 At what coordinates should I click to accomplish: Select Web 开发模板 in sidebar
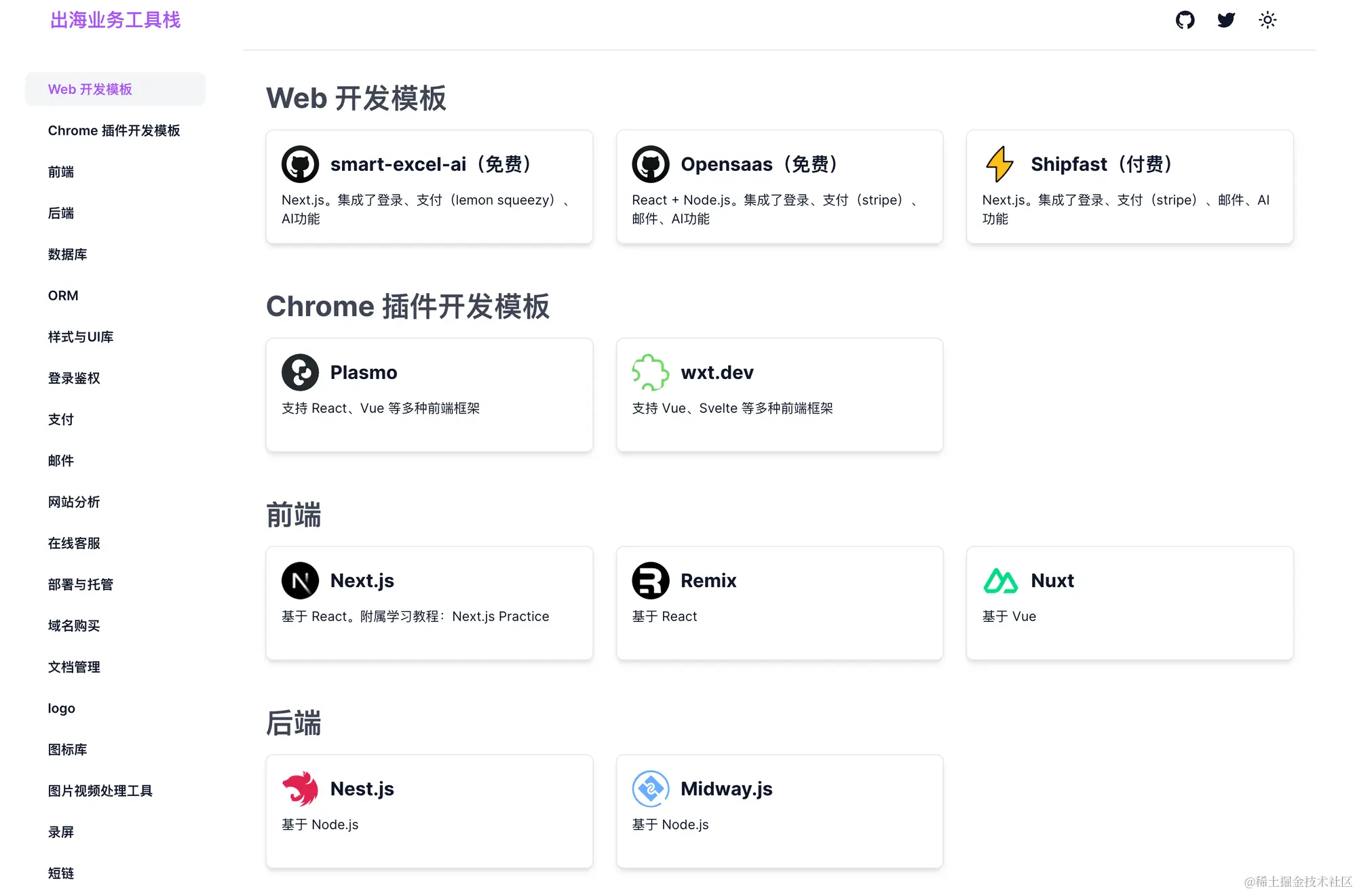click(x=115, y=89)
